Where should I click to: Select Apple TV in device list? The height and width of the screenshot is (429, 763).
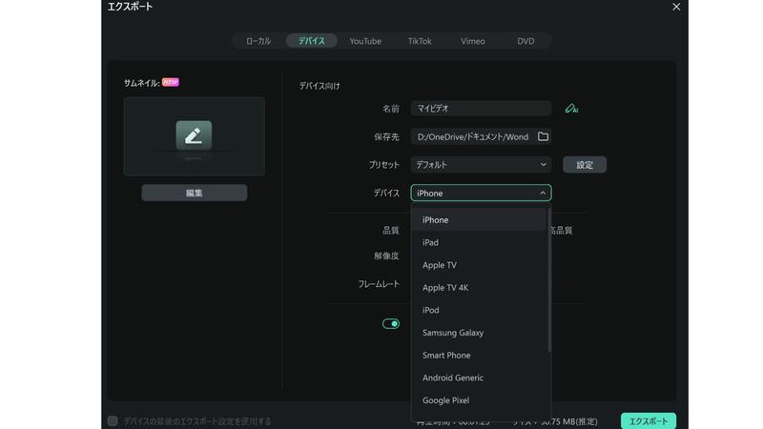click(480, 265)
